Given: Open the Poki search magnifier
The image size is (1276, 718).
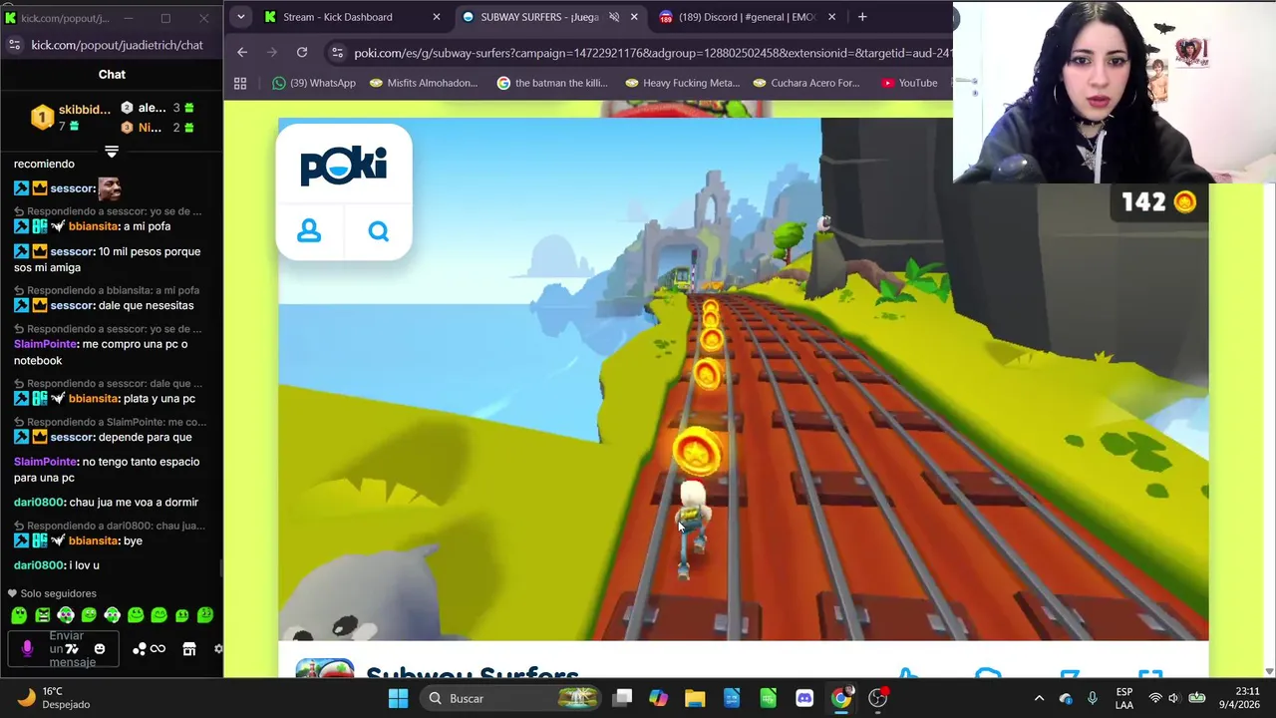Looking at the screenshot, I should click(x=378, y=231).
